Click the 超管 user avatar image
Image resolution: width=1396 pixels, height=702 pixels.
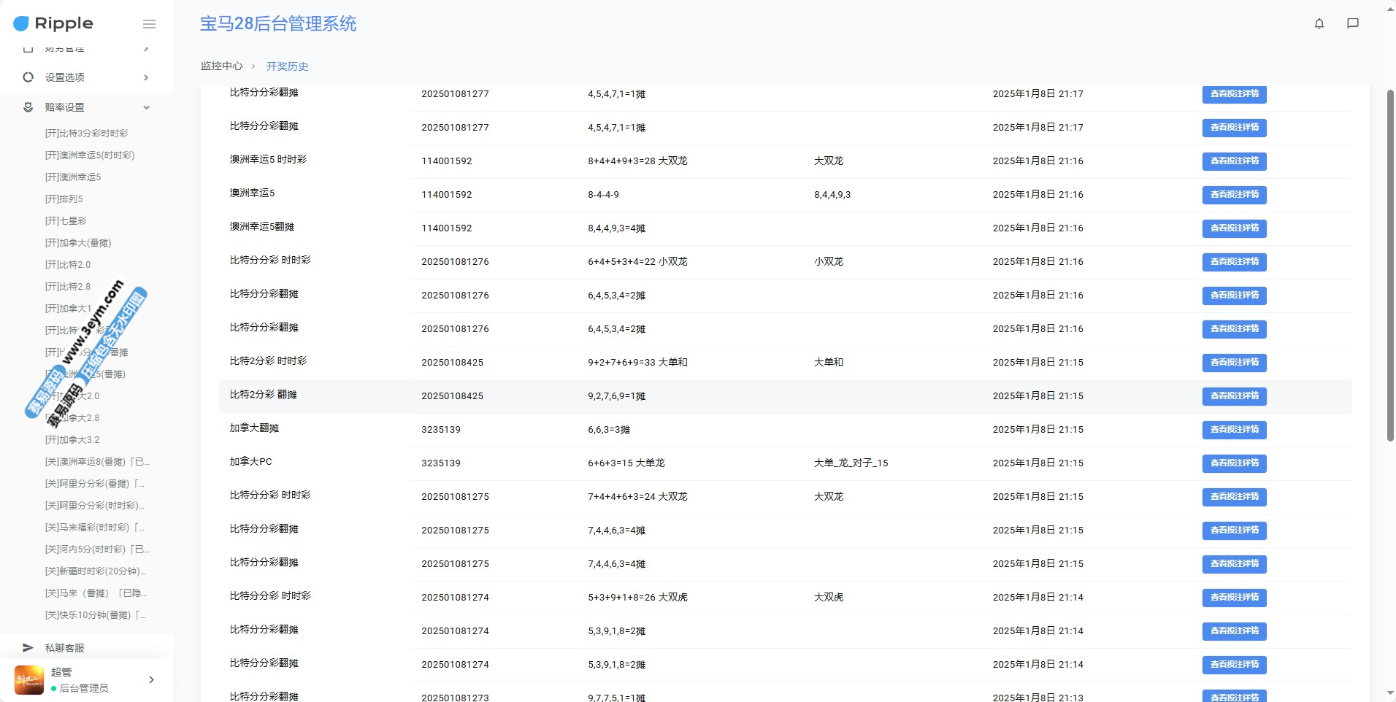[29, 679]
